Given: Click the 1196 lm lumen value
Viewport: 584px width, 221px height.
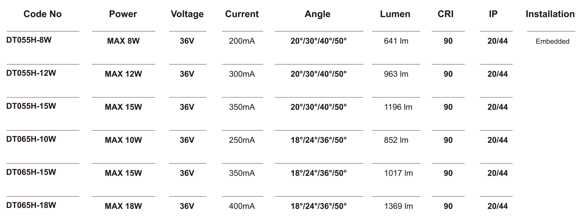Looking at the screenshot, I should [398, 107].
